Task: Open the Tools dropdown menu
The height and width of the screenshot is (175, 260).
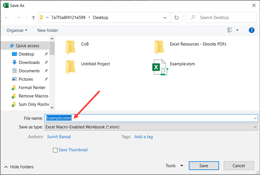Action: pyautogui.click(x=174, y=166)
